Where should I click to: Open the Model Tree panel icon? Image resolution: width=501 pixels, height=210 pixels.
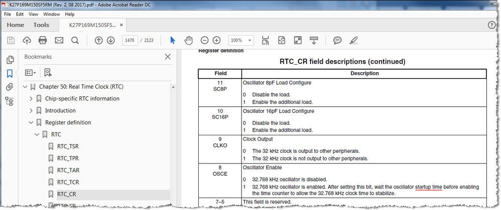(10, 101)
